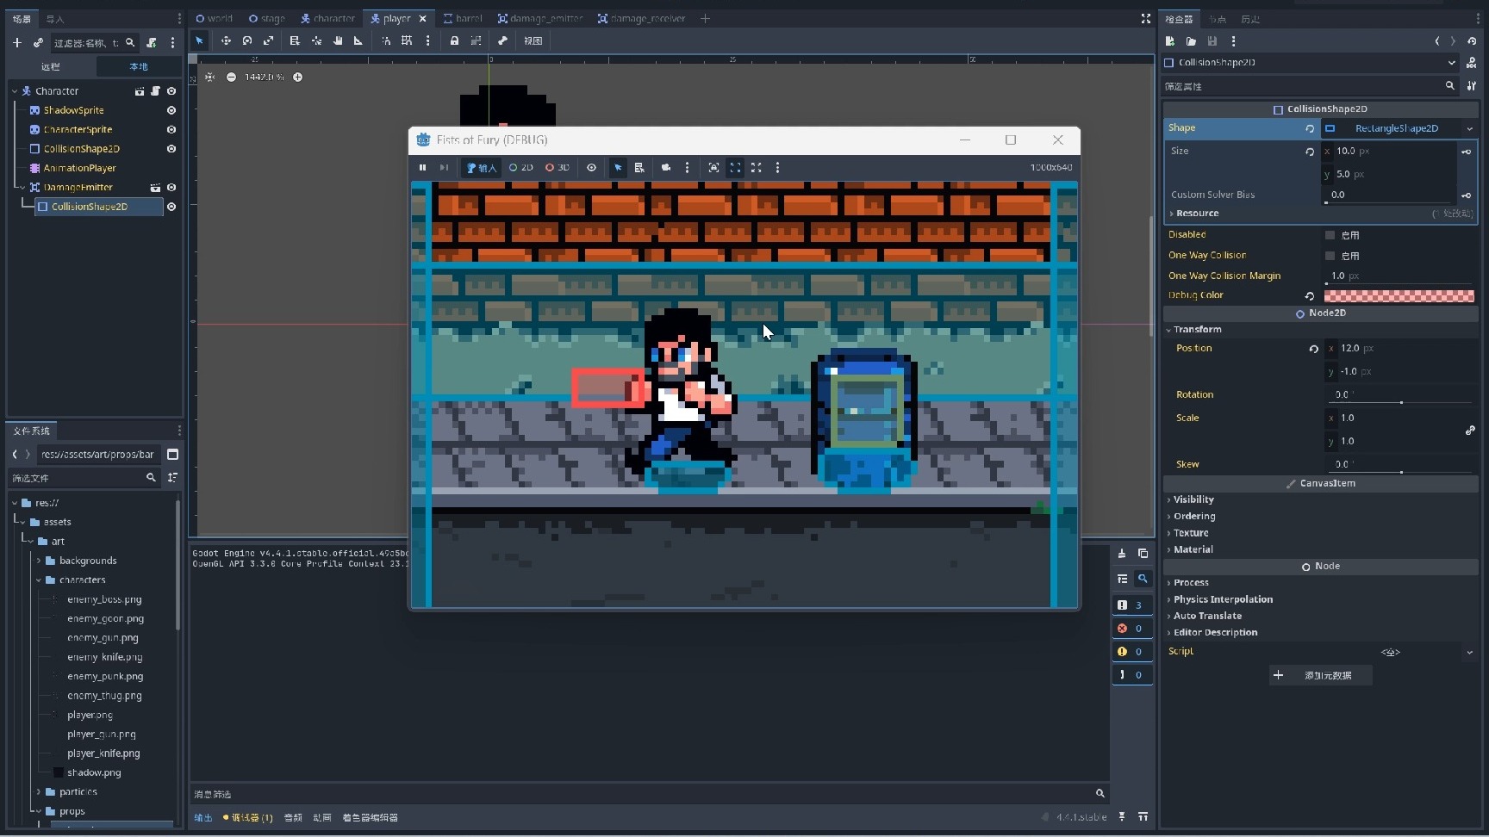Viewport: 1489px width, 837px height.
Task: Advance to next frame in the game window
Action: click(444, 168)
